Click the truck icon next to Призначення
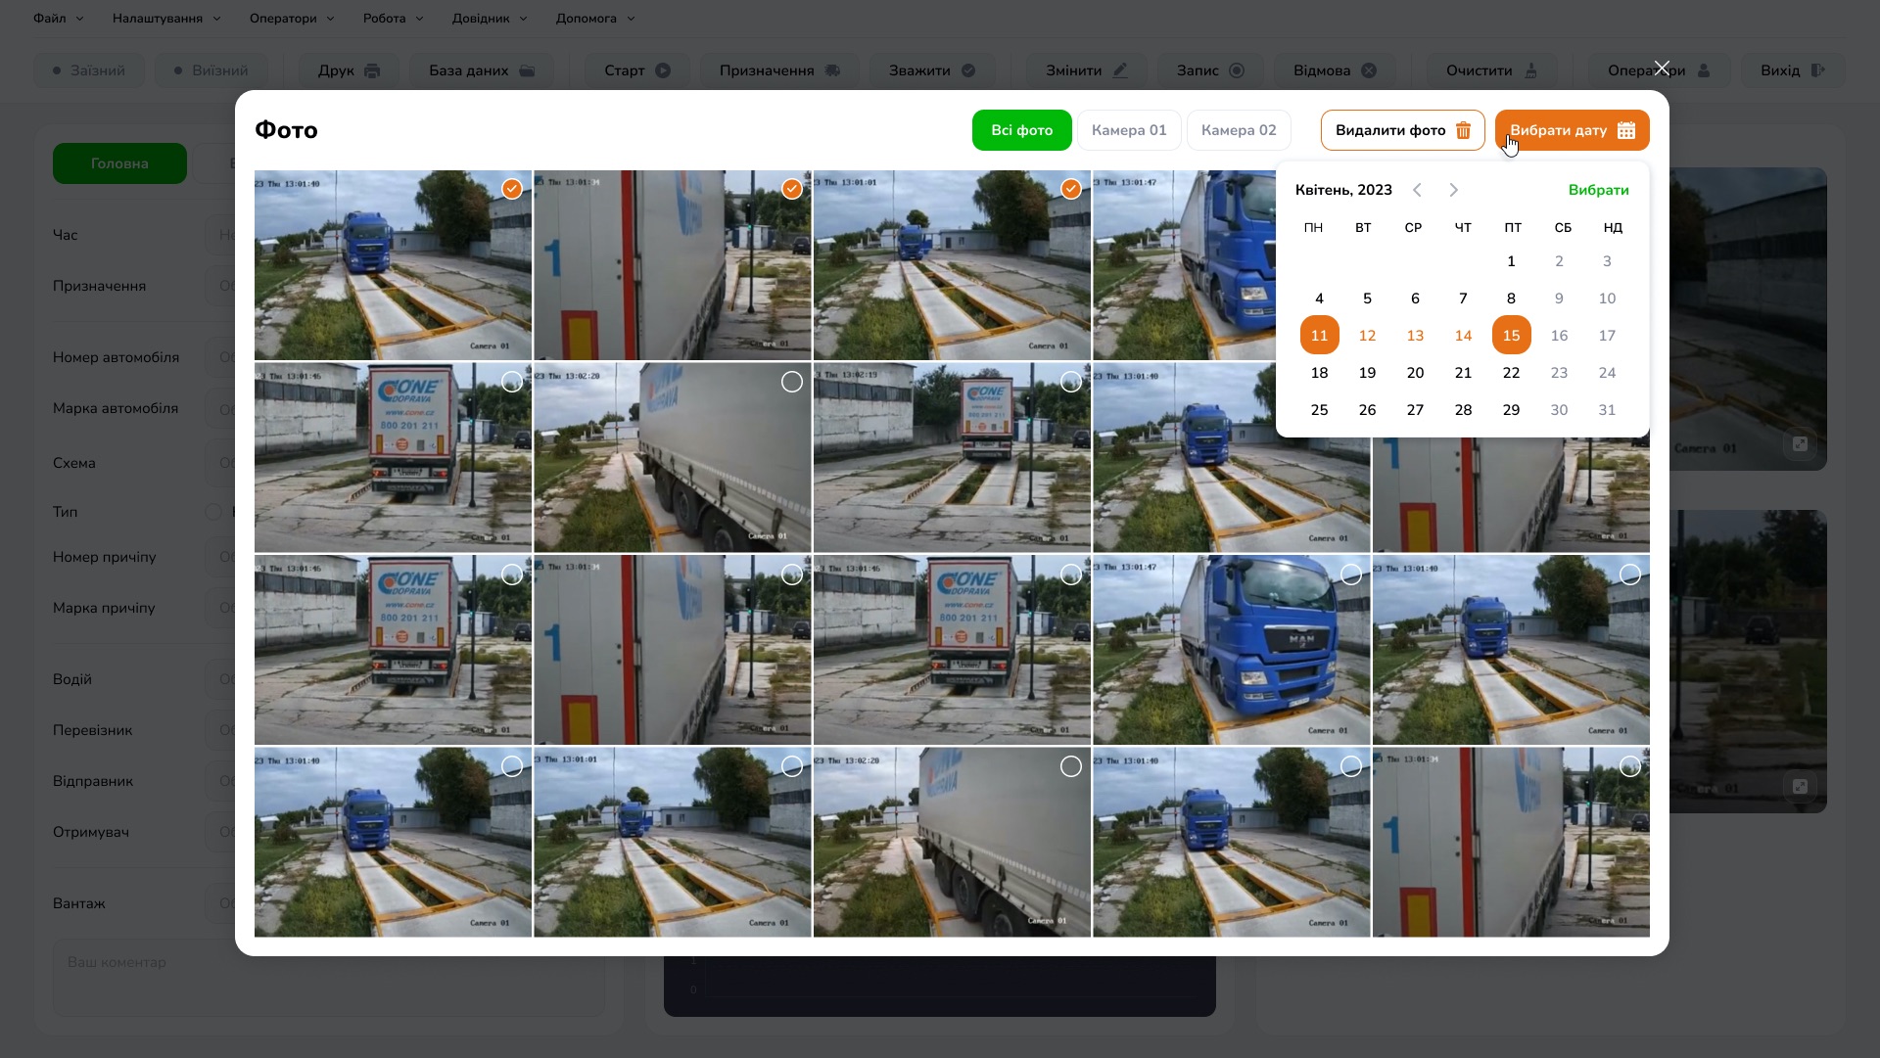The height and width of the screenshot is (1058, 1880). click(832, 70)
